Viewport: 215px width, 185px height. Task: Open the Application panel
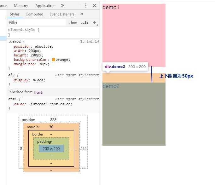(x=45, y=6)
